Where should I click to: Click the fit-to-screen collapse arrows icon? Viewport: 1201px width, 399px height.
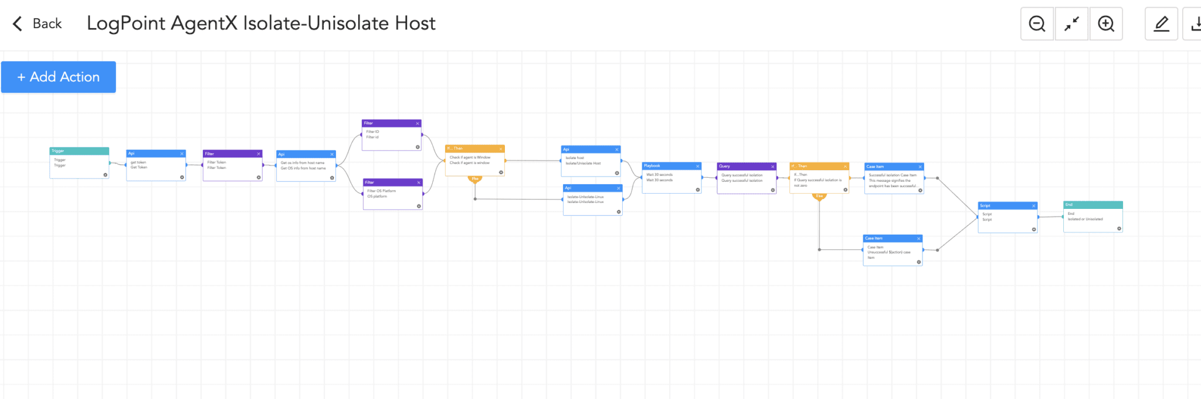point(1071,24)
